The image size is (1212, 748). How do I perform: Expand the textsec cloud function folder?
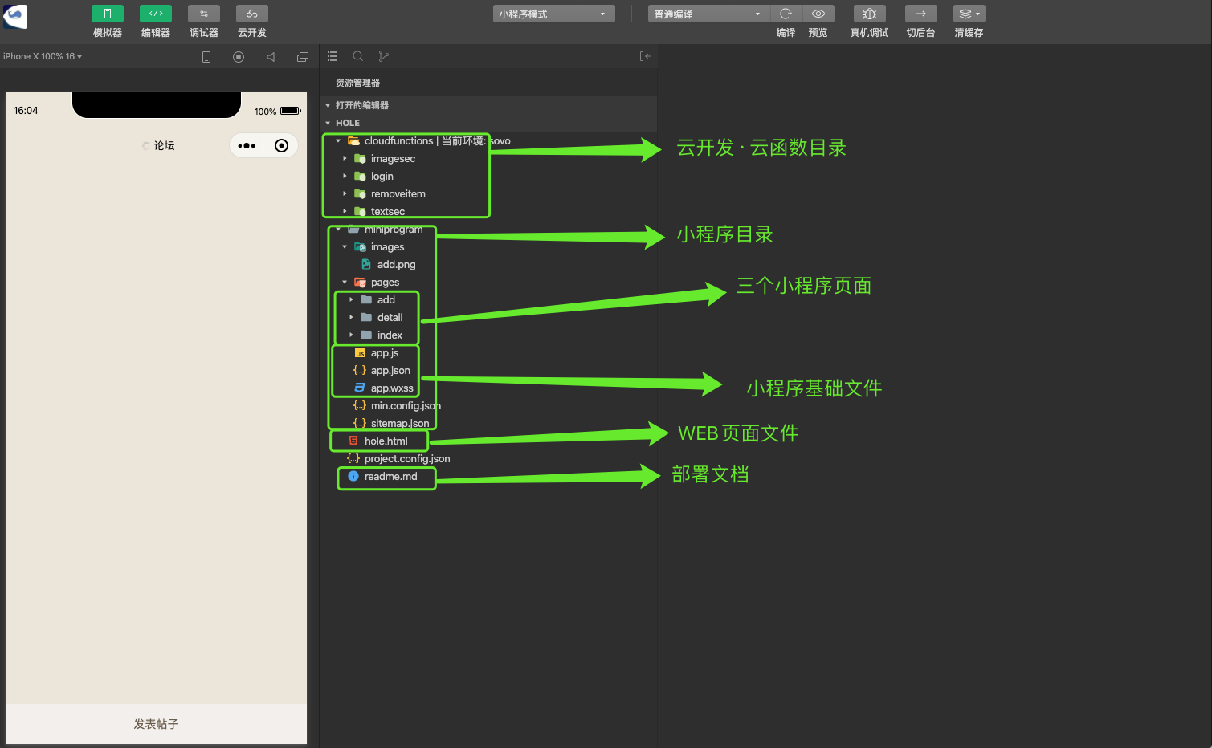[x=345, y=212]
